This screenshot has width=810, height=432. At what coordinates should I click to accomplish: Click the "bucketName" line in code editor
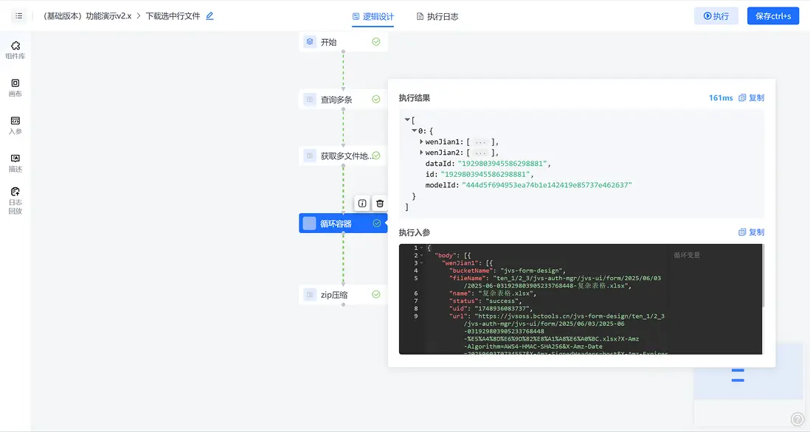[509, 271]
